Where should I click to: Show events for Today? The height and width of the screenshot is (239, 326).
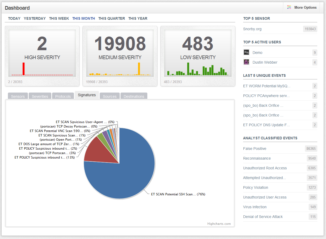coord(14,18)
